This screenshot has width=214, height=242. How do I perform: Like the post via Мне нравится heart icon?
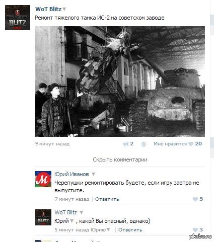click(191, 144)
